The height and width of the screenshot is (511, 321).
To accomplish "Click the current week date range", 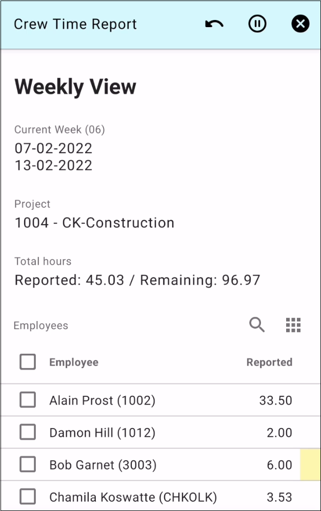I will coord(53,157).
